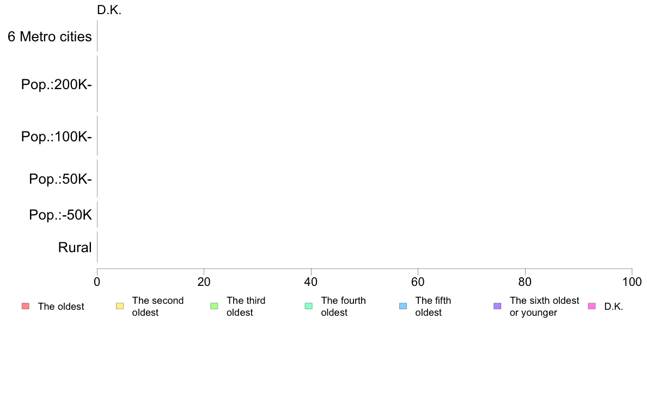Select the 'Pop.:-50K' category label
Viewport: 647px width, 400px height.
[60, 215]
